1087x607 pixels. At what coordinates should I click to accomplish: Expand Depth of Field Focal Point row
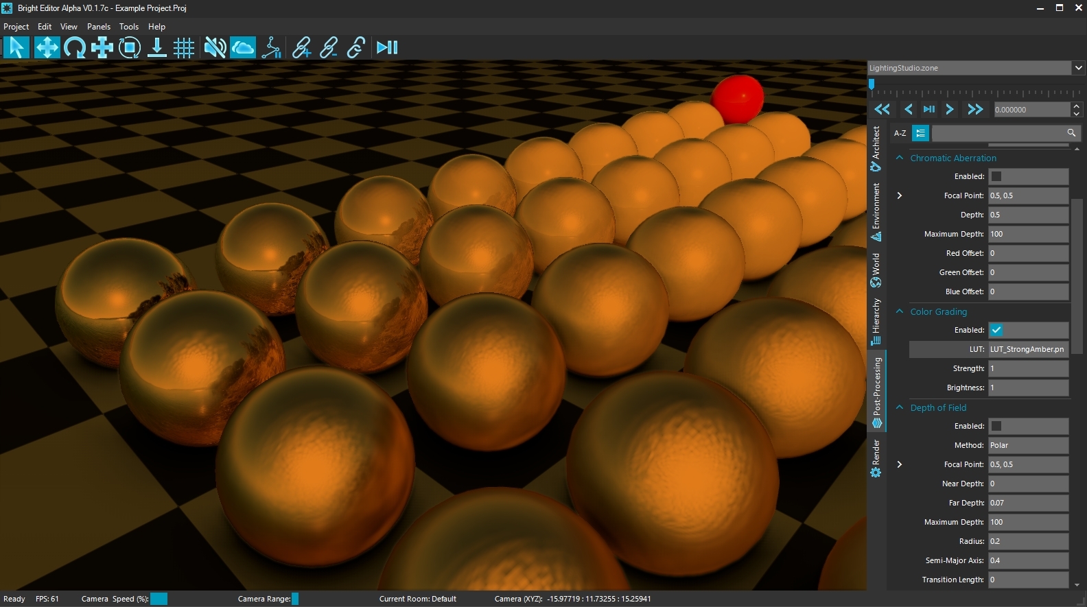point(900,464)
